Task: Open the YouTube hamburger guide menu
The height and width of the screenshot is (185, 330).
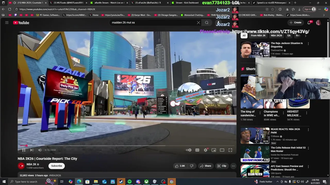Action: pos(7,23)
